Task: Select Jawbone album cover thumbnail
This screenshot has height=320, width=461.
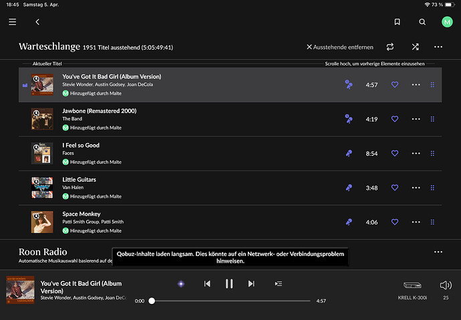Action: [x=42, y=119]
